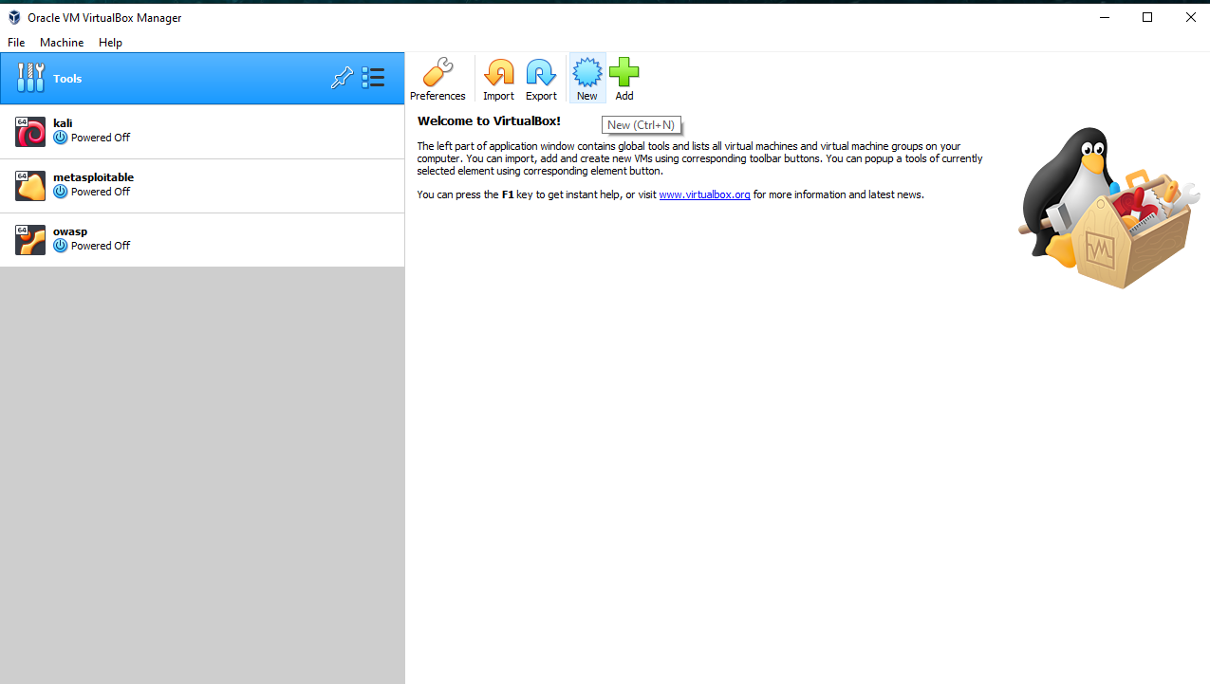Click the kali VM Debian icon
The height and width of the screenshot is (684, 1210).
click(30, 132)
